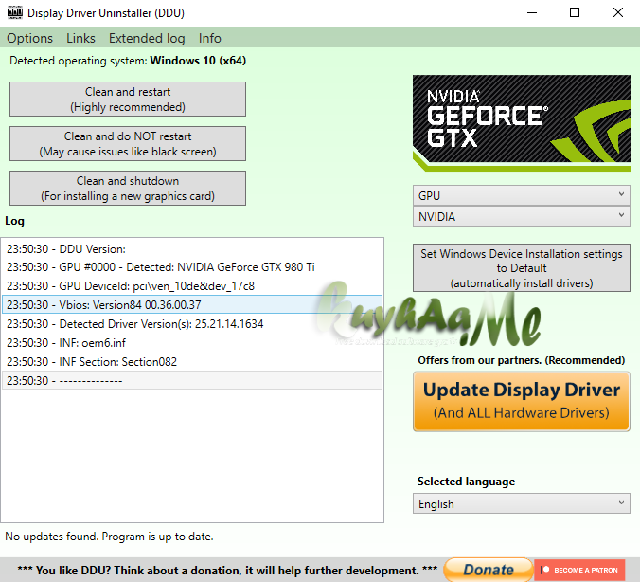Screen dimensions: 640x582
Task: Click Clean and do NOT restart button
Action: point(128,143)
